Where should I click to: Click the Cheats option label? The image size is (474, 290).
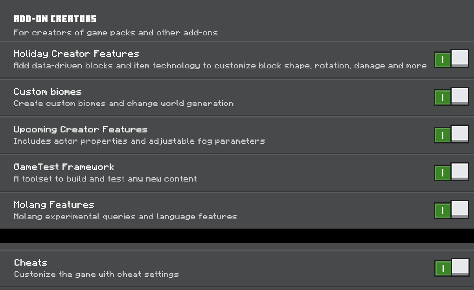(x=31, y=262)
